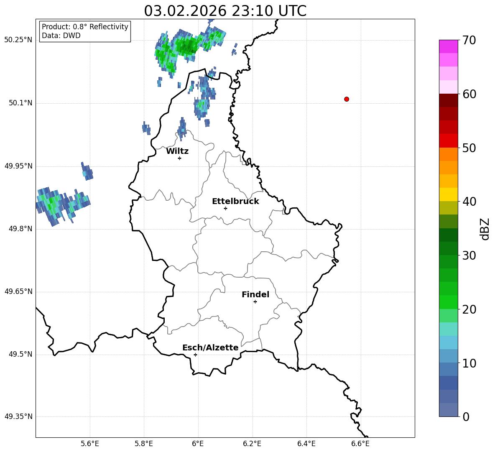Click the 5.6°E longitude label
The image size is (495, 452).
click(90, 444)
